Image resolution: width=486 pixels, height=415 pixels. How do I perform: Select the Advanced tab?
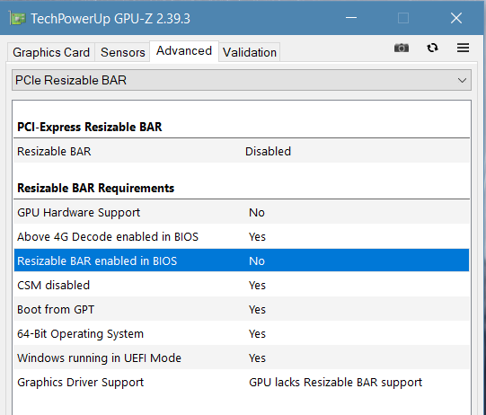[184, 51]
